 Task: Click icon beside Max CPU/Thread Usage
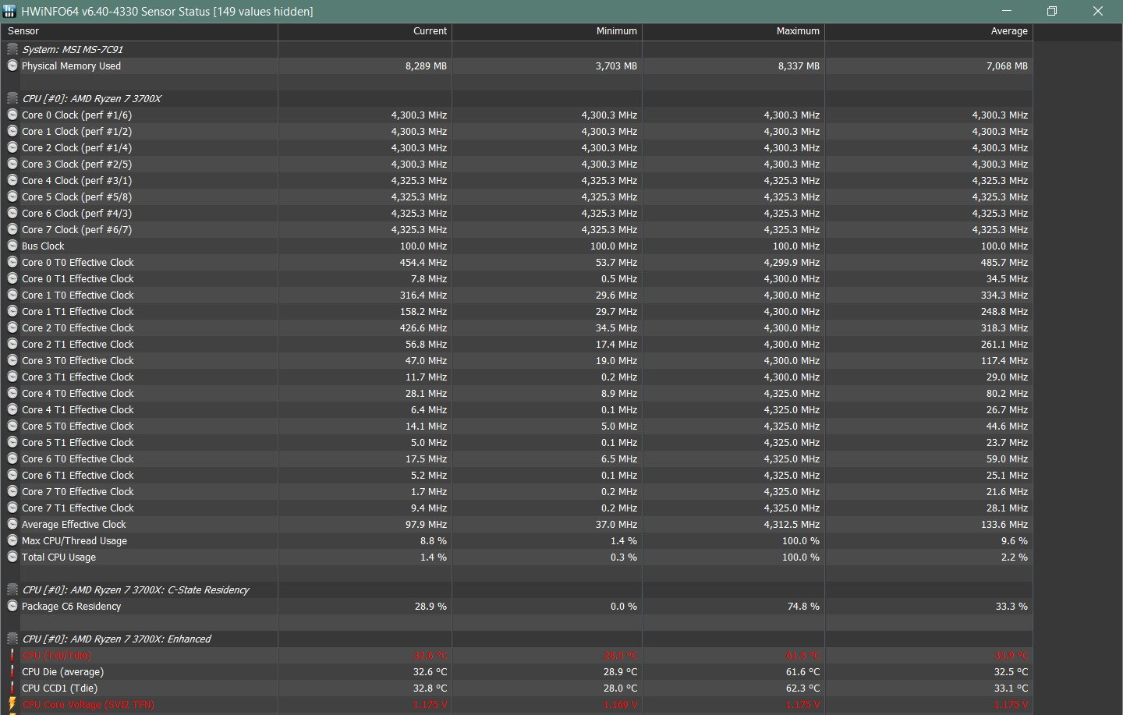click(12, 540)
